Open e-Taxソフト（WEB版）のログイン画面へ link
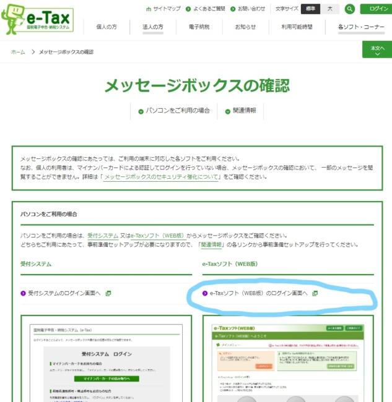 click(258, 293)
